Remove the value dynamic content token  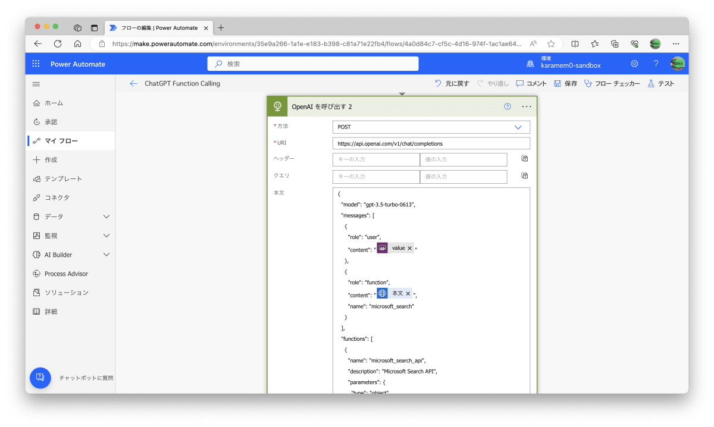409,248
